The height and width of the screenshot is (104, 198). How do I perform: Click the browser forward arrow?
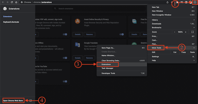click(x=7, y=2)
